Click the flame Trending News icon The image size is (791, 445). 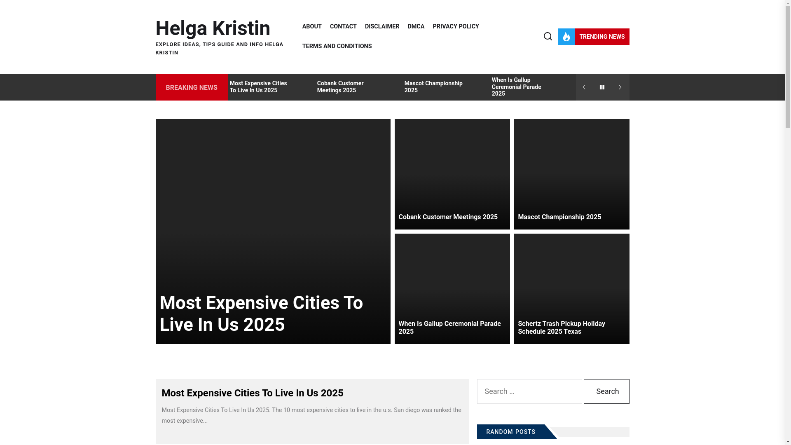(x=566, y=37)
